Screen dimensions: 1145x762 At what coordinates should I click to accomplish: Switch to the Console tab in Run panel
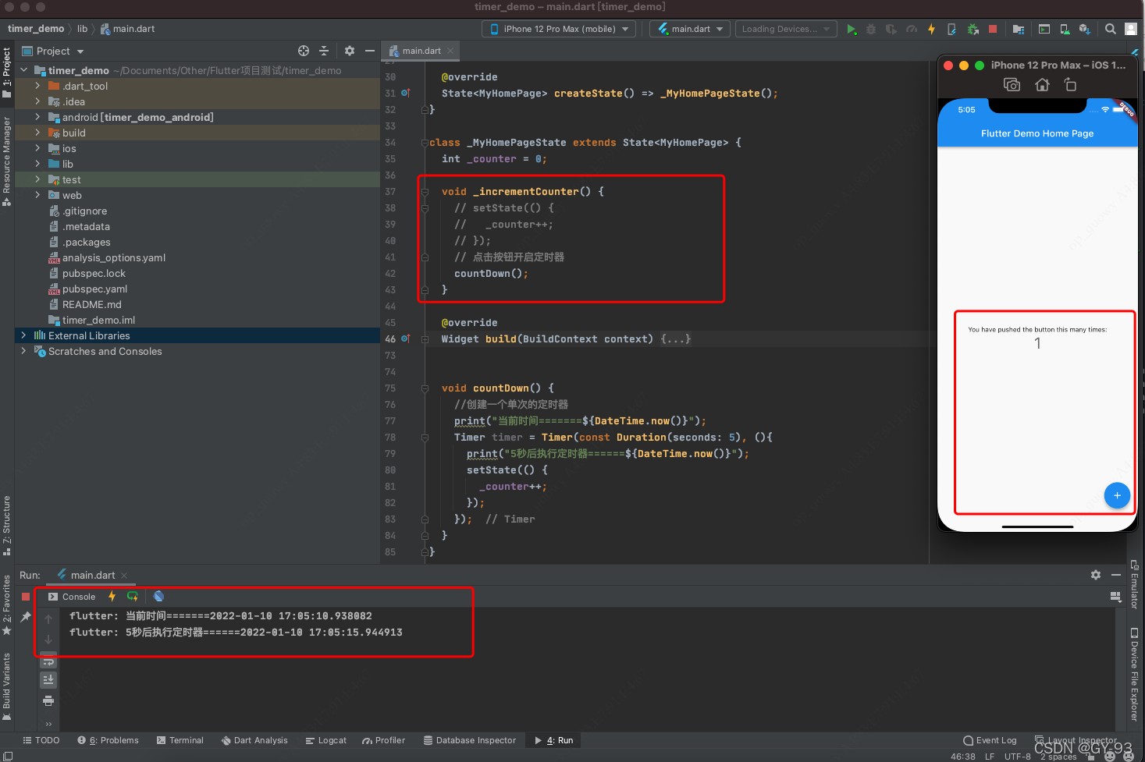coord(72,597)
